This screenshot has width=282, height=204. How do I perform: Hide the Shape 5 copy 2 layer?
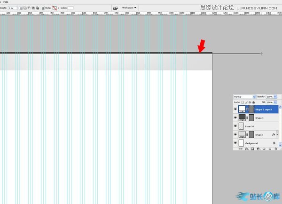point(235,109)
